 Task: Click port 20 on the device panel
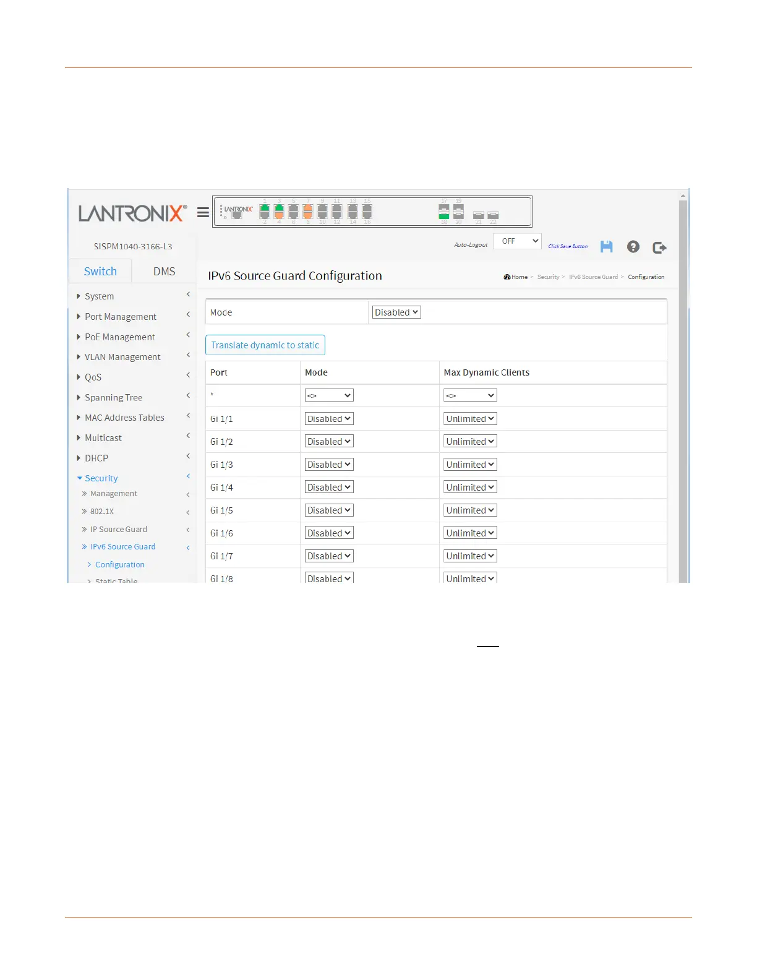(458, 215)
